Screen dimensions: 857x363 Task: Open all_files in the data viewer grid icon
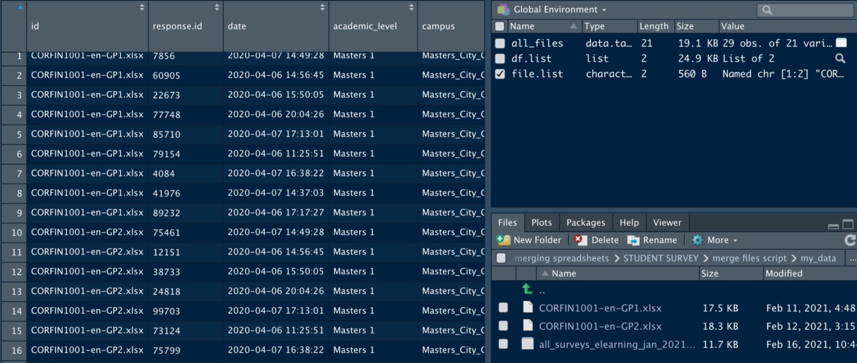point(841,43)
